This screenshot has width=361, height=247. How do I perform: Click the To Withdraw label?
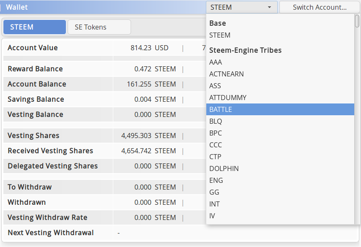coord(30,187)
